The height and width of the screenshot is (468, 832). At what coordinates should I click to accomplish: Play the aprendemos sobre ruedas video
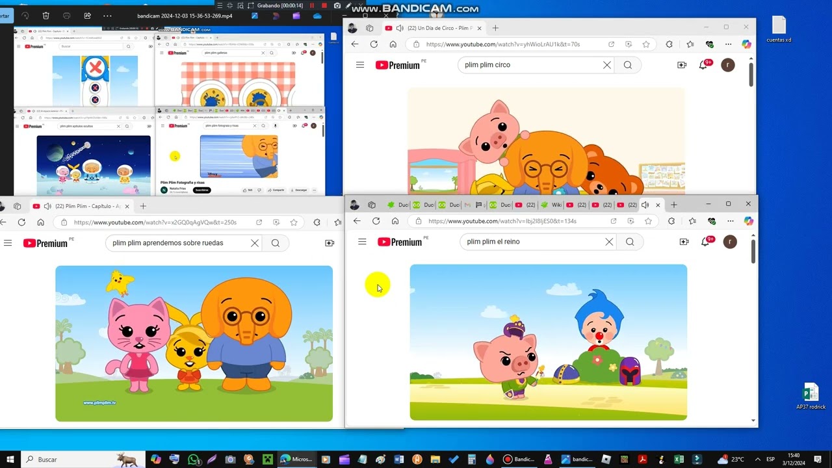point(194,343)
